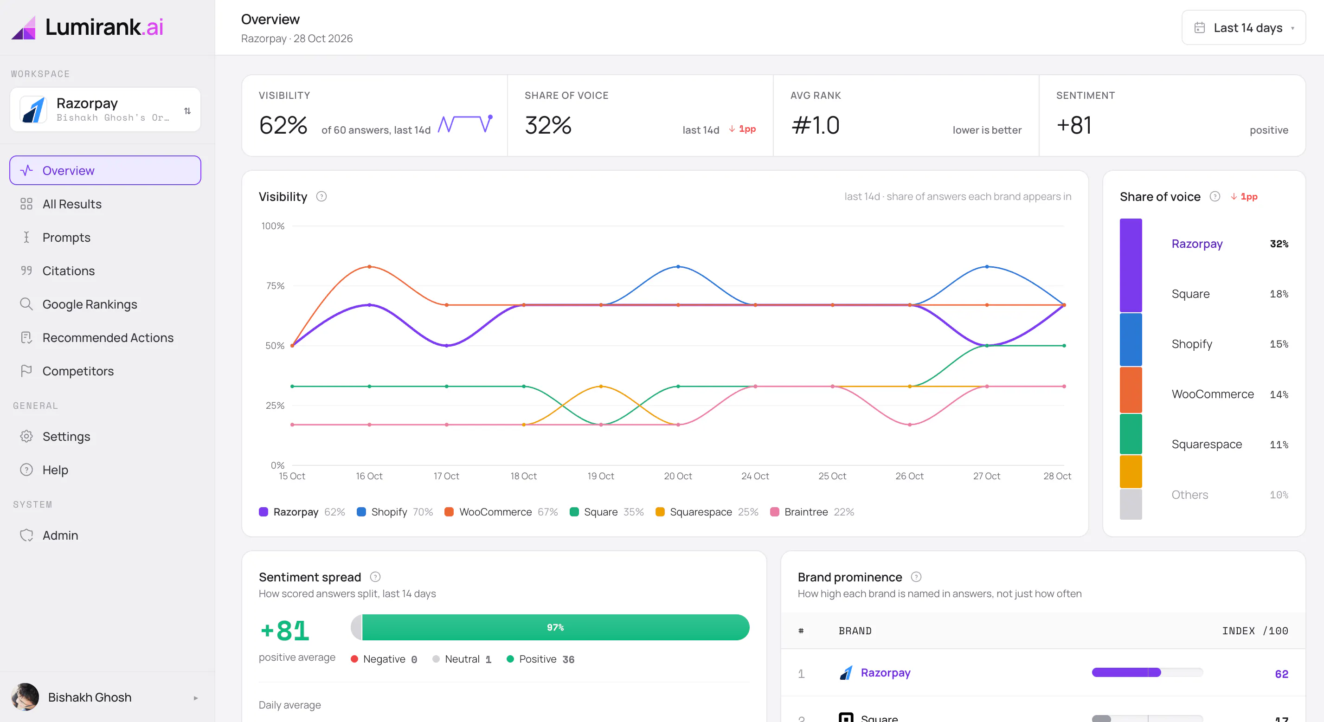
Task: Click the Lumirank.ai logo
Action: click(87, 27)
